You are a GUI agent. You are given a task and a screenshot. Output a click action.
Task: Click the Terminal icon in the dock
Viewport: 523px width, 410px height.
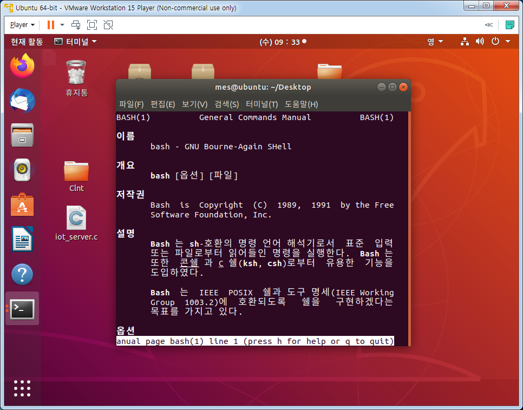click(x=22, y=309)
